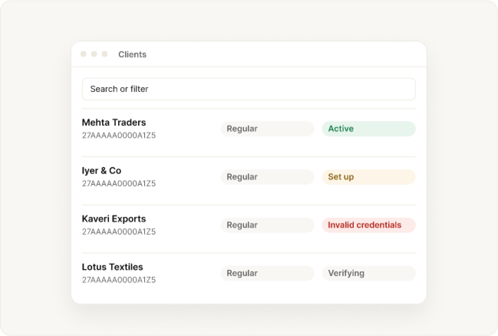Select the GSTIN under Mehta Traders

pyautogui.click(x=119, y=135)
